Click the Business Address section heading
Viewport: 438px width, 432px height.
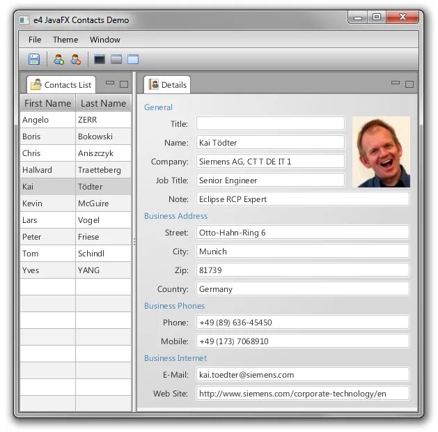(175, 216)
